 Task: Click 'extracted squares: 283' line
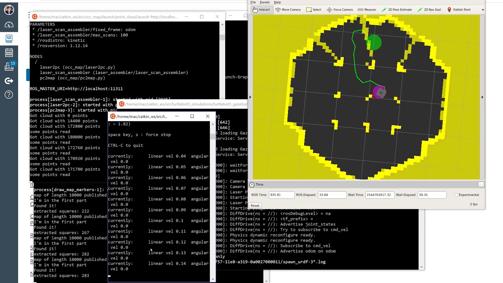coord(61,276)
